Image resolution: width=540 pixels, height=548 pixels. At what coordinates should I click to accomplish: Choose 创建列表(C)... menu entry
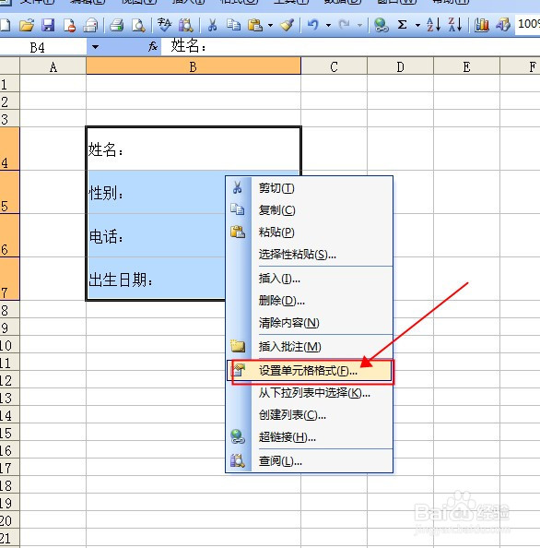310,415
